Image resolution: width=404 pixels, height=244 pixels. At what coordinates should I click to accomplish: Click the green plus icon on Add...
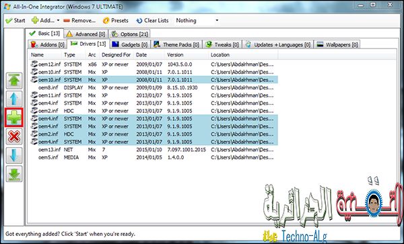point(35,20)
